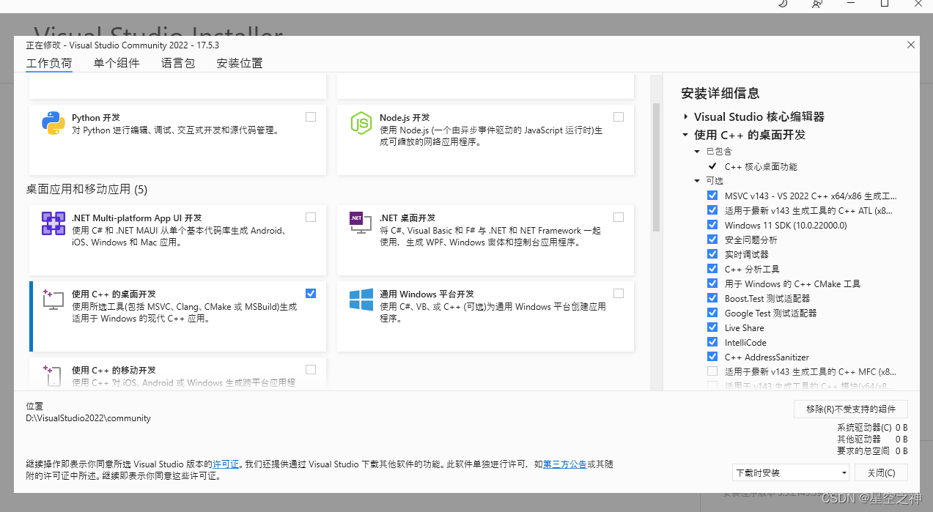Image resolution: width=933 pixels, height=512 pixels.
Task: Click the Node.js development workload icon
Action: [x=361, y=123]
